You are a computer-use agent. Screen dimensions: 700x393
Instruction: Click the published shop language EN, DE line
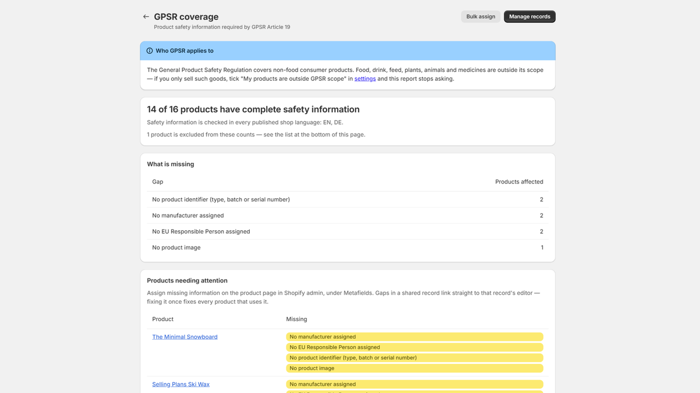pyautogui.click(x=245, y=122)
